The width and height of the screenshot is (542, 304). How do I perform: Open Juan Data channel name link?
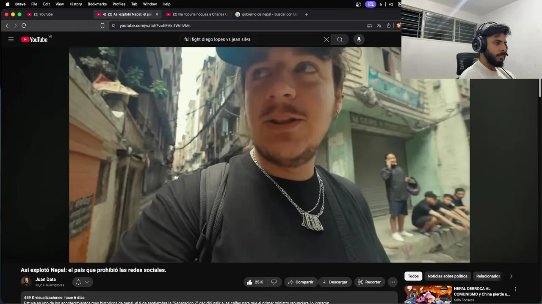45,280
